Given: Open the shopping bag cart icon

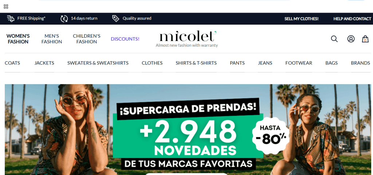Looking at the screenshot, I should pyautogui.click(x=365, y=39).
